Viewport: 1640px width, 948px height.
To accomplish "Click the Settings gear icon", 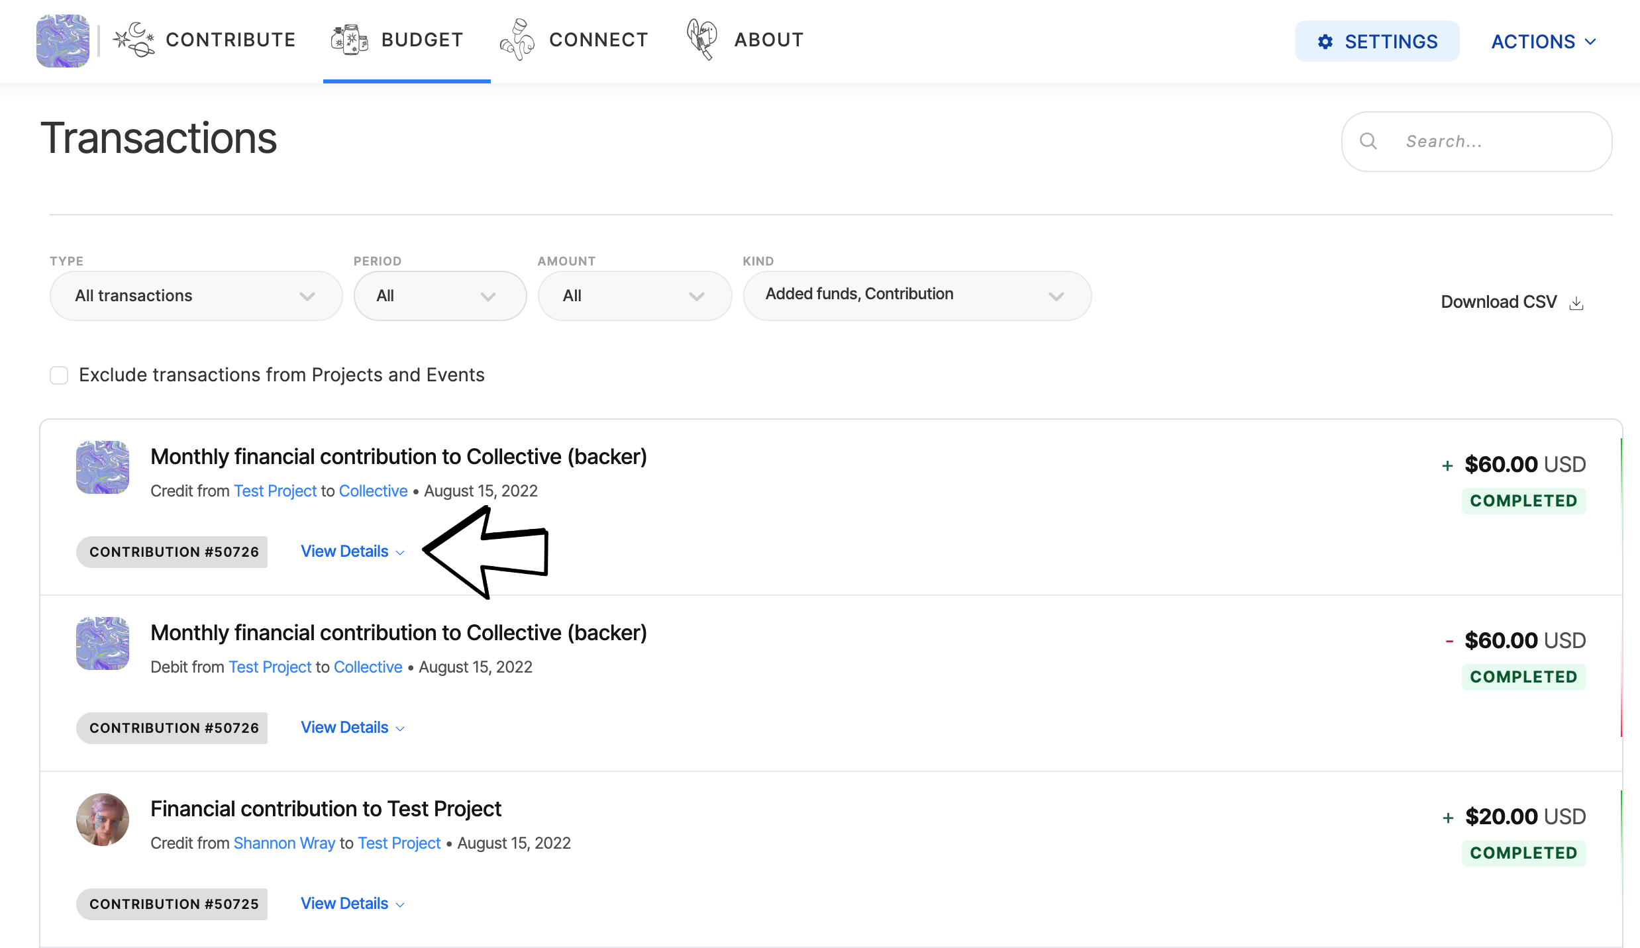I will (x=1325, y=42).
